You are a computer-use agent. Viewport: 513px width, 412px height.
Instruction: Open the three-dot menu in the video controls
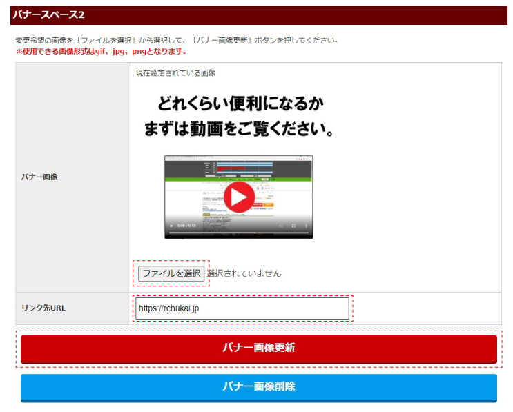coord(306,226)
